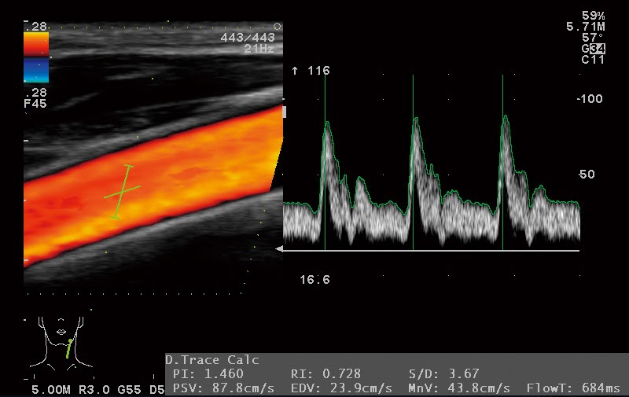The width and height of the screenshot is (629, 397).
Task: Click the small circle near frame counter
Action: point(277,27)
